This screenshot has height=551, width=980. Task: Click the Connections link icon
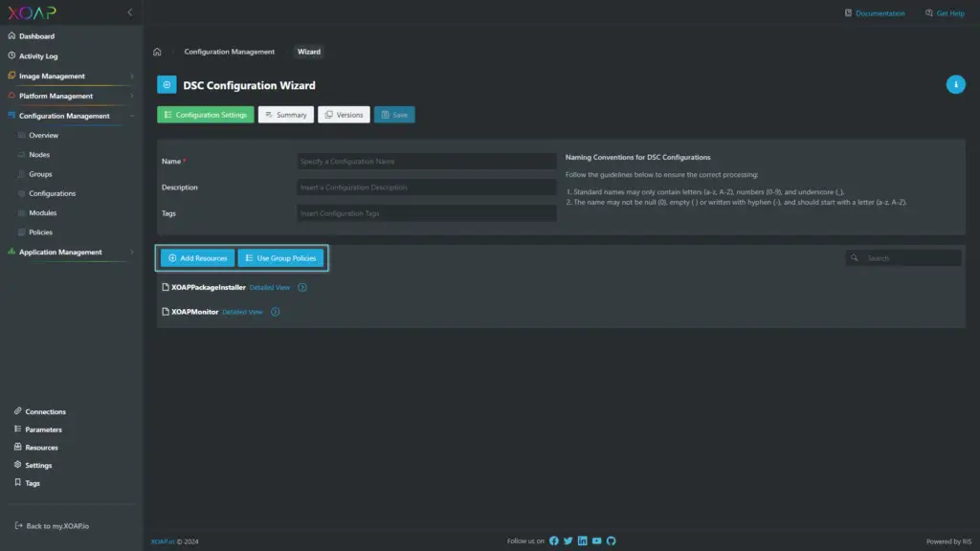[17, 411]
